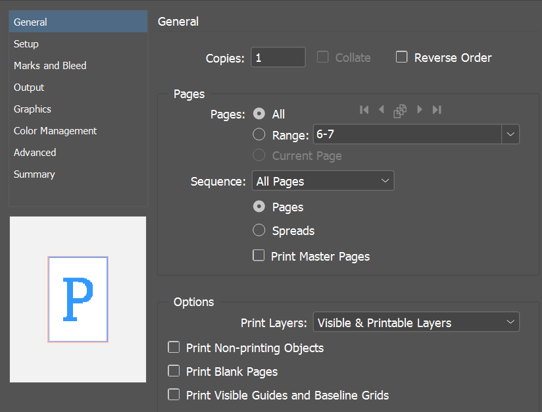Select the Range radio button
The image size is (542, 412).
tap(259, 135)
